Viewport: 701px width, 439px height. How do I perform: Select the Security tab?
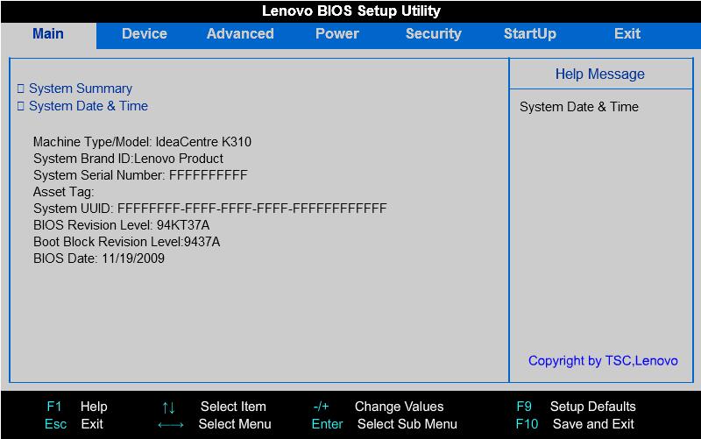(x=433, y=34)
